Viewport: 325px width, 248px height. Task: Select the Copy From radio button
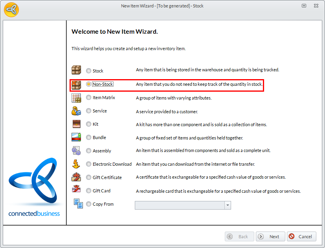pos(88,204)
